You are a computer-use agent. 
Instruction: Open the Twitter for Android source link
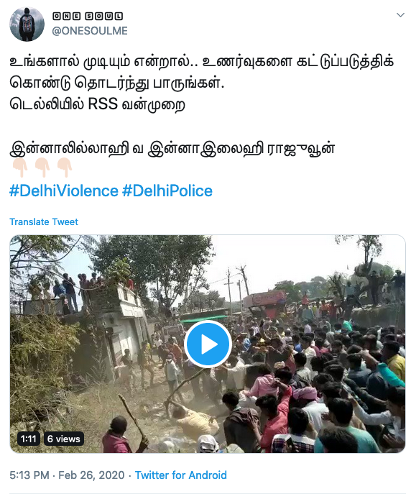coord(180,475)
